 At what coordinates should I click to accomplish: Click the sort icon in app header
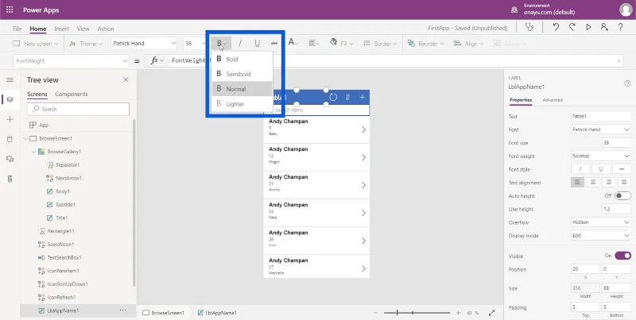point(347,97)
